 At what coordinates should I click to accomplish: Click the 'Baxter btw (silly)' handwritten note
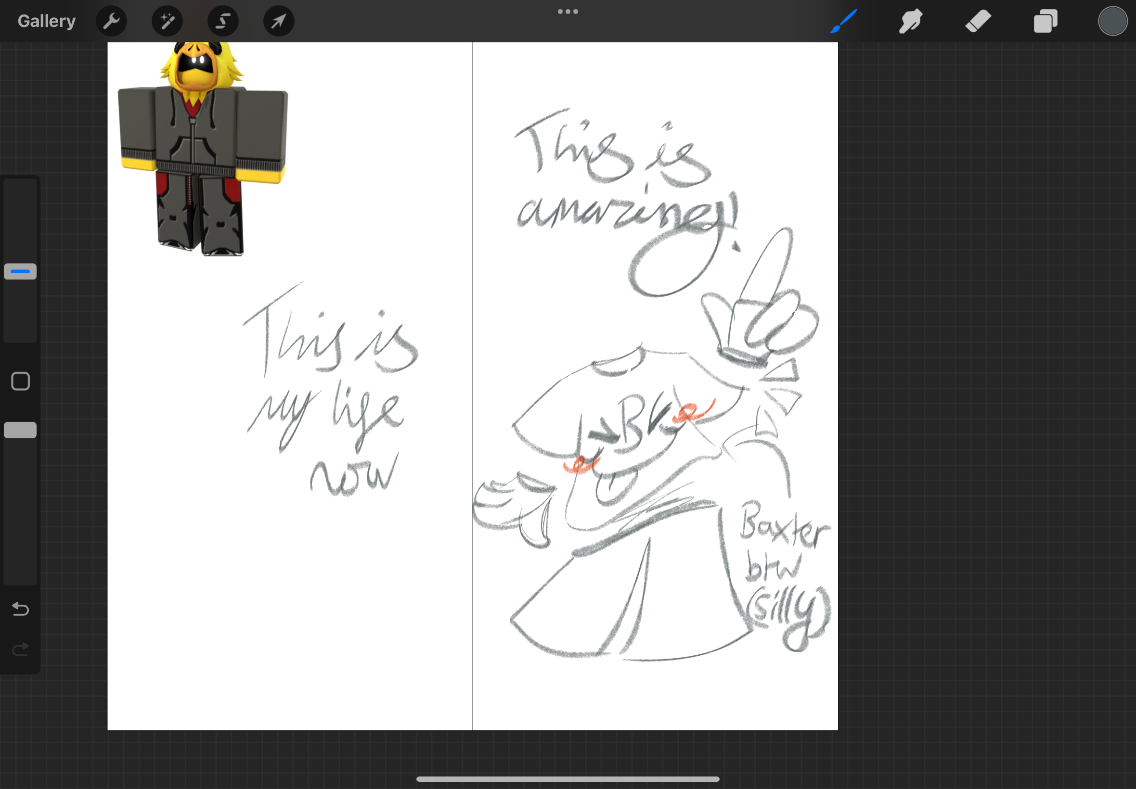point(787,576)
